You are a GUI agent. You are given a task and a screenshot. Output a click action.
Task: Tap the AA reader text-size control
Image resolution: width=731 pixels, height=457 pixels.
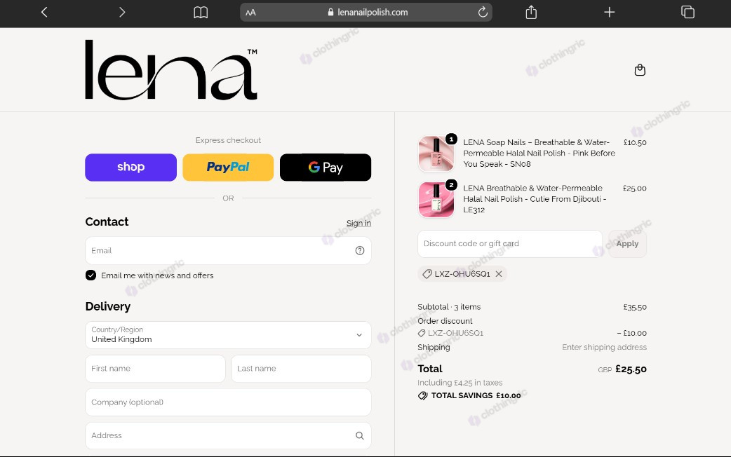(x=251, y=13)
